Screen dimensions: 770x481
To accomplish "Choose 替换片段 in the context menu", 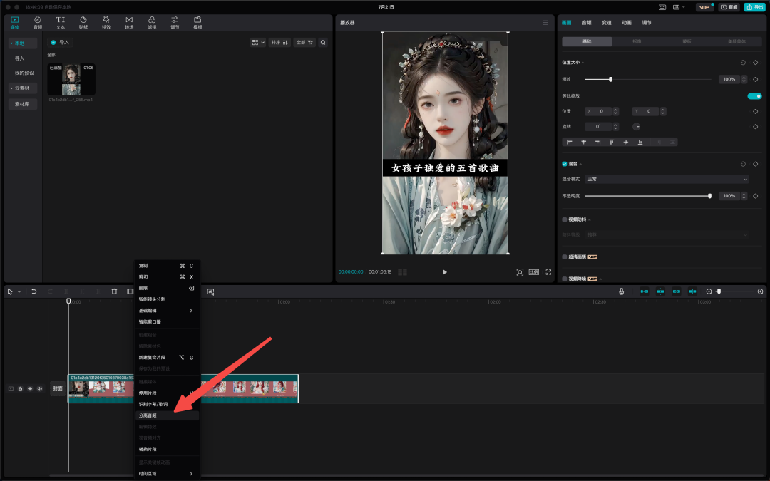I will pyautogui.click(x=167, y=449).
